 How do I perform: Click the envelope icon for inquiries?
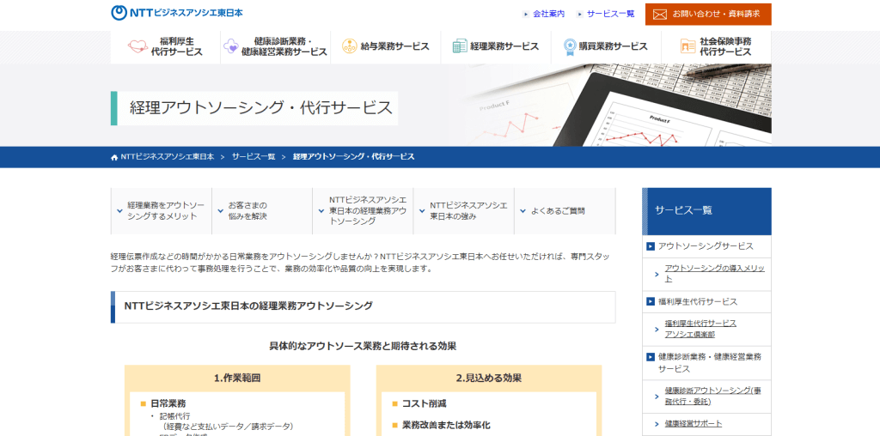tap(660, 15)
